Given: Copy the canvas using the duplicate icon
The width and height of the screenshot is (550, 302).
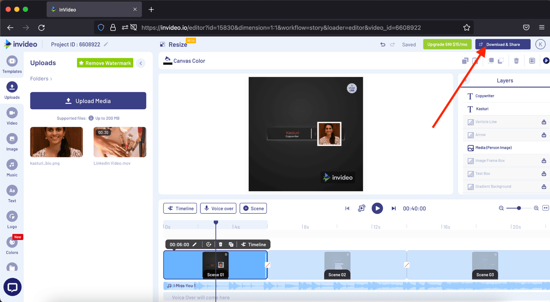Looking at the screenshot, I should click(x=465, y=60).
